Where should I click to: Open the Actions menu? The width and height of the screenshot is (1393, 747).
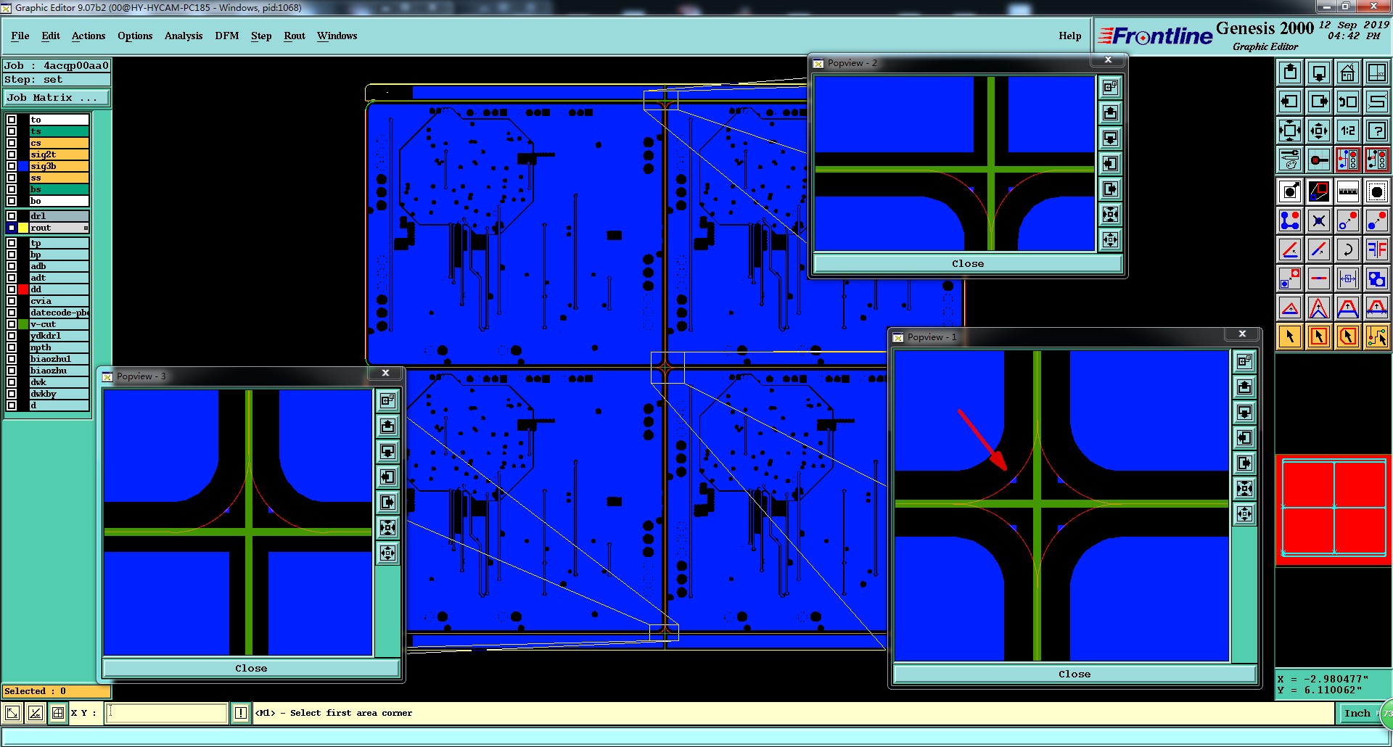coord(89,36)
